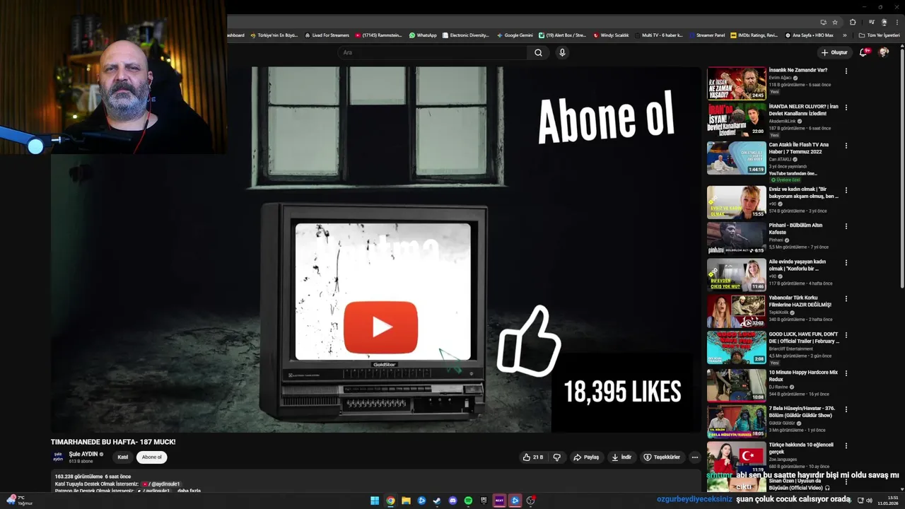Open the Google Gemini bookmark
The image size is (905, 509).
(x=515, y=35)
